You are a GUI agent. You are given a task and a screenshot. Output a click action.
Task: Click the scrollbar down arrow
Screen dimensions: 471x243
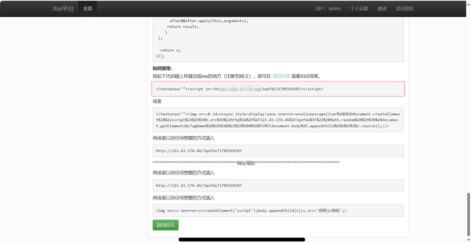click(468, 240)
